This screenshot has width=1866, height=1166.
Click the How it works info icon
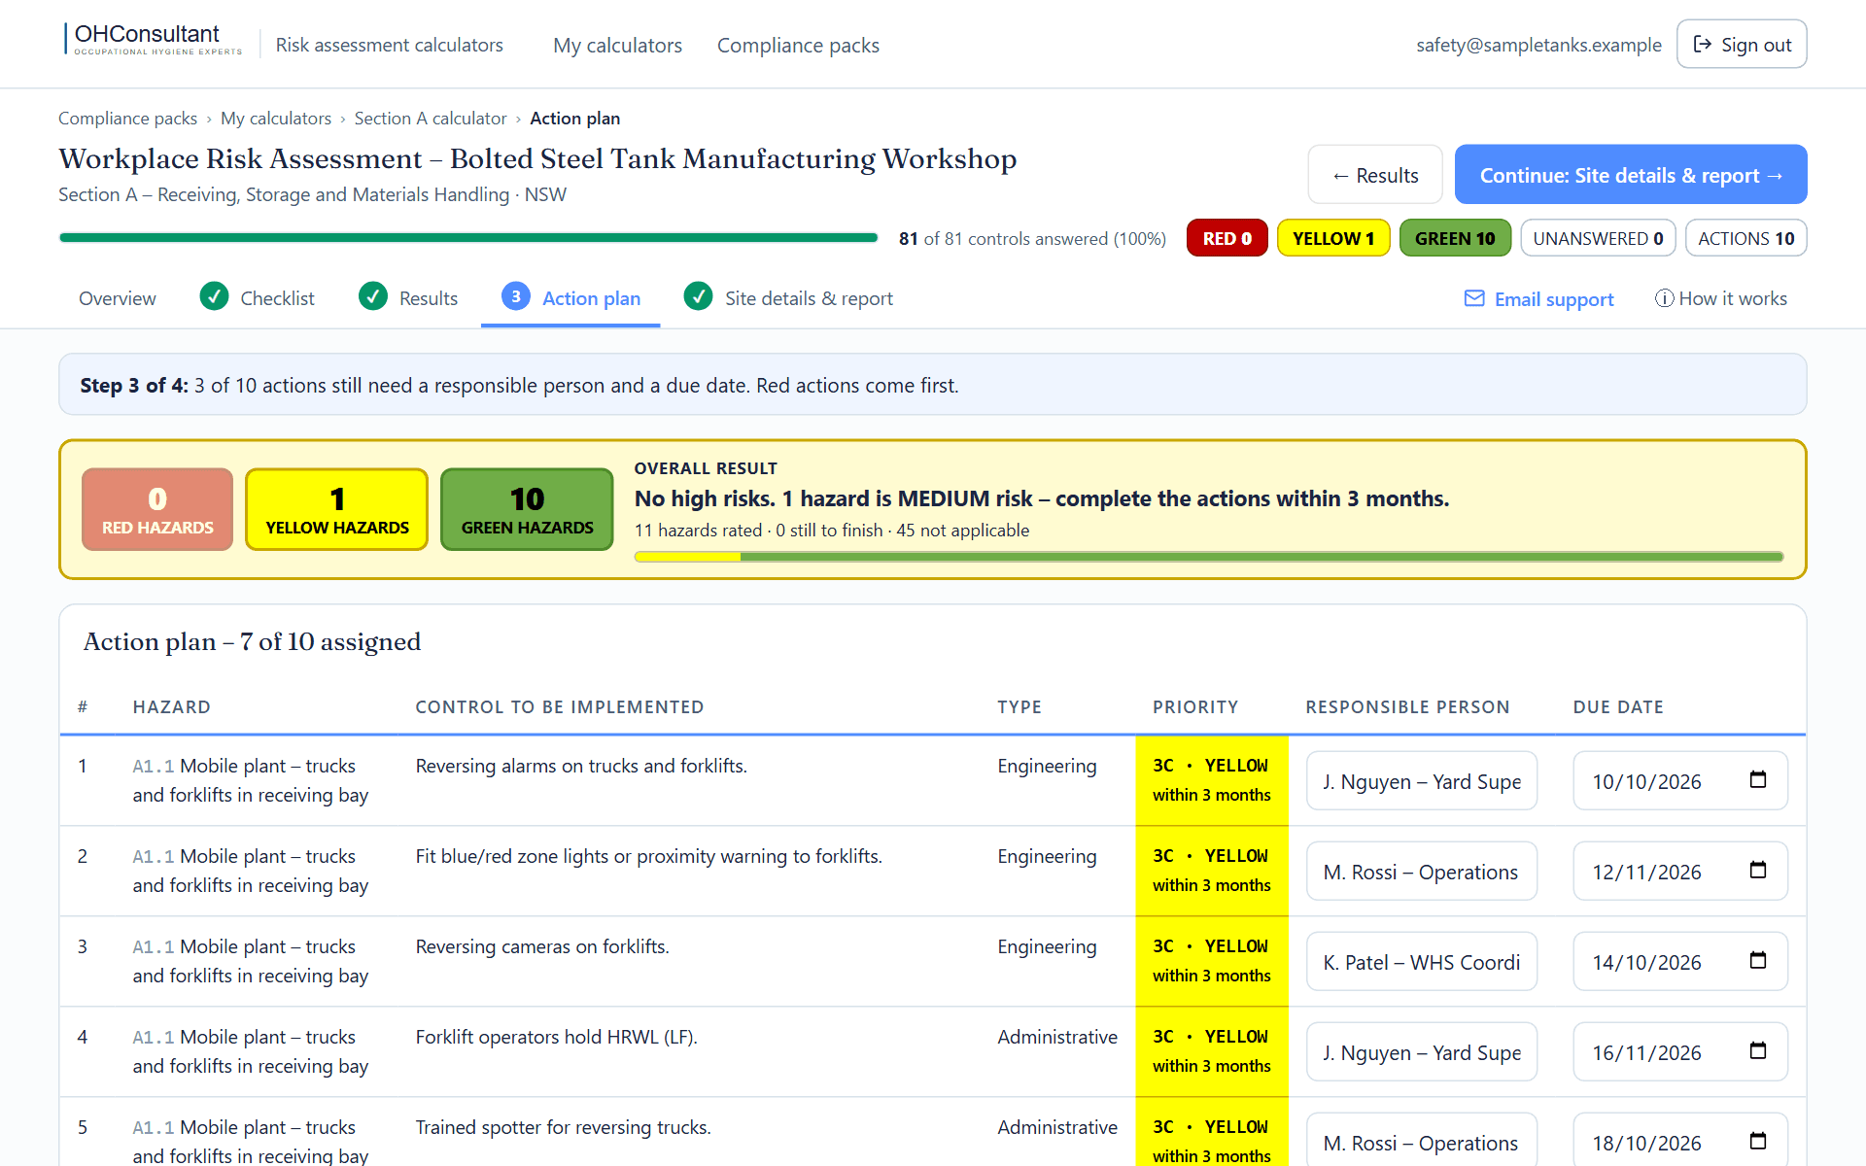[x=1664, y=298]
